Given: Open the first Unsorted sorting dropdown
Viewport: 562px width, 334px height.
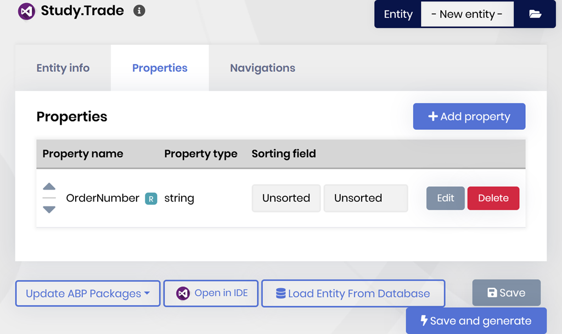Looking at the screenshot, I should pos(286,198).
